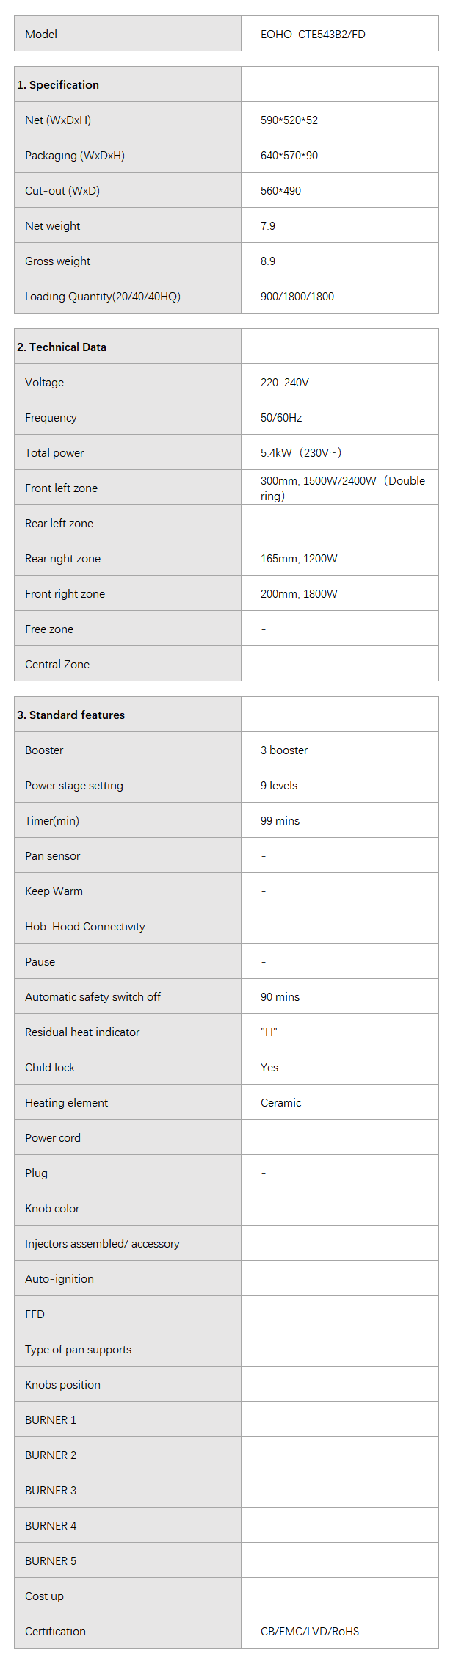453x1664 pixels.
Task: Click the Cut-out (WxD) row label
Action: (62, 190)
